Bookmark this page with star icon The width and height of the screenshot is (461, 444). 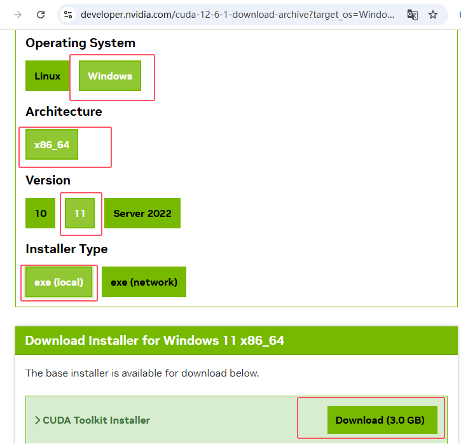tap(433, 15)
